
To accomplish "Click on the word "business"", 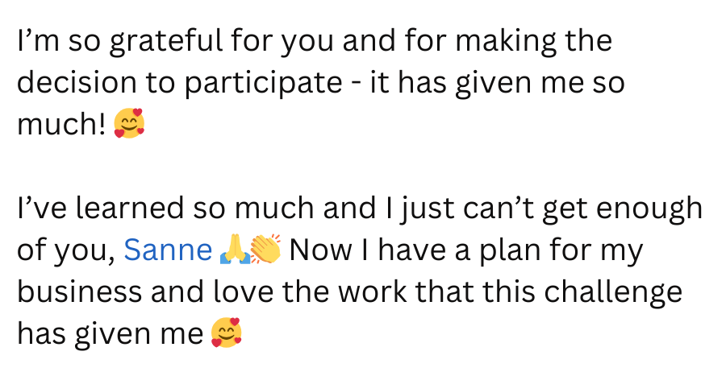I will click(80, 291).
